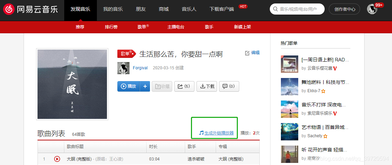Open the user avatar with 99+ badge
This screenshot has height=165, width=392.
coord(372,9)
